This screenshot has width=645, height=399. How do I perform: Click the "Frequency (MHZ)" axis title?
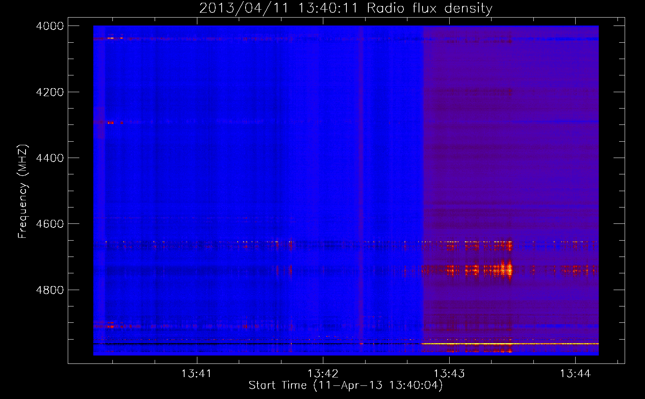23,192
